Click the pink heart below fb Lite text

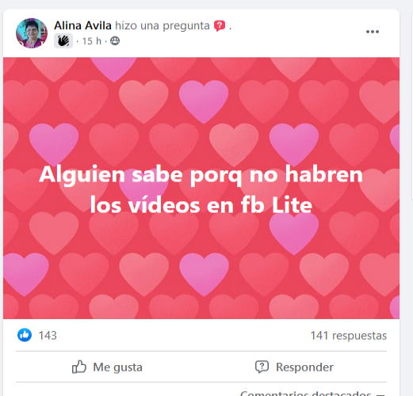point(294,234)
